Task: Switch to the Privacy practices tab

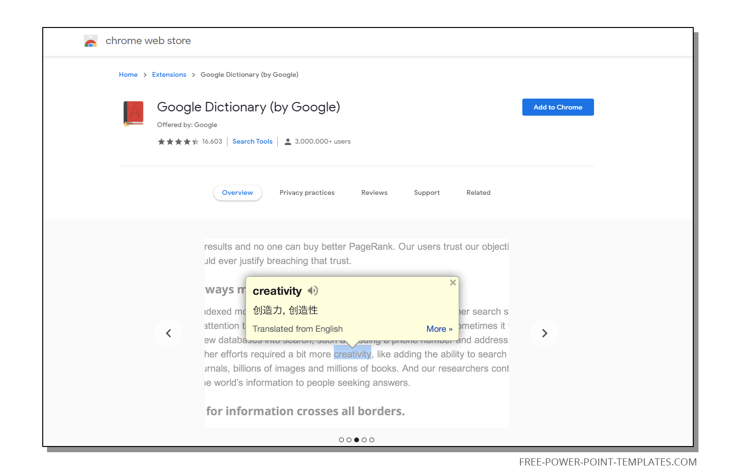Action: pyautogui.click(x=307, y=193)
